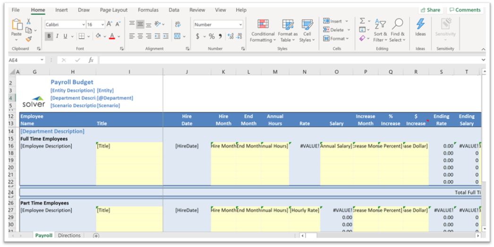Click the Cut scissors icon
Image resolution: width=494 pixels, height=247 pixels.
28,22
